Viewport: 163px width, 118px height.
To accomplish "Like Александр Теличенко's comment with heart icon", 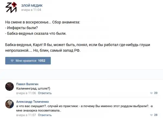I will point(151,115).
